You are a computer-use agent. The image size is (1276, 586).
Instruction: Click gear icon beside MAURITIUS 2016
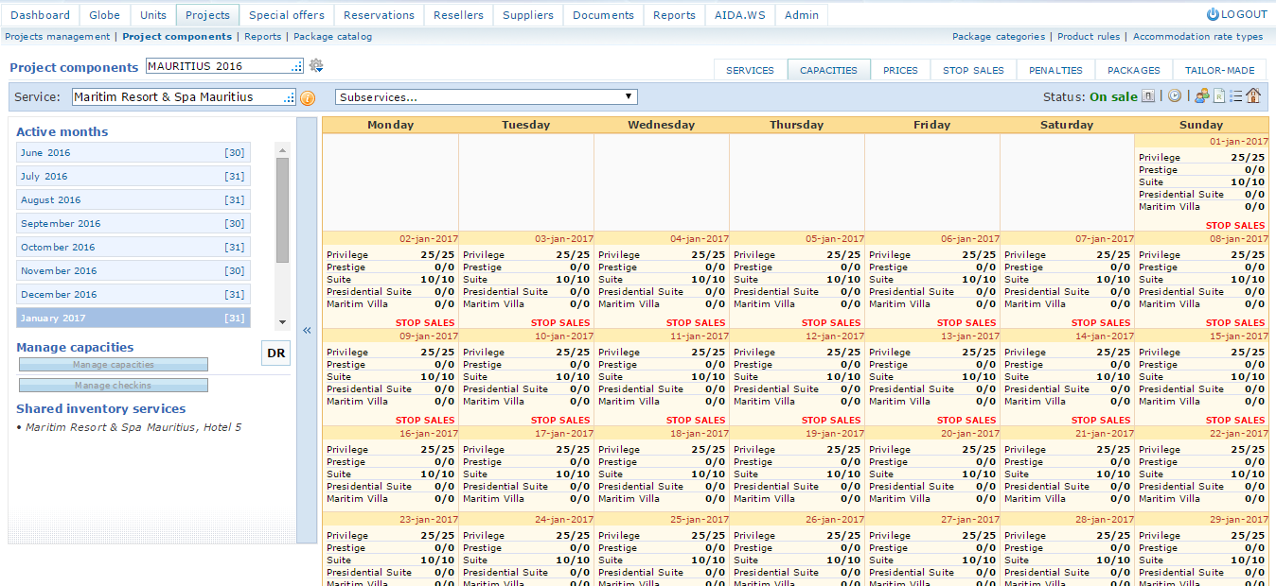[x=316, y=66]
